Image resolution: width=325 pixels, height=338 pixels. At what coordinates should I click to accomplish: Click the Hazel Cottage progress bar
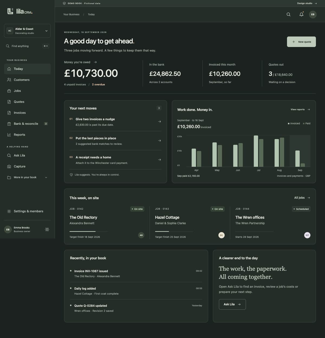(x=174, y=231)
